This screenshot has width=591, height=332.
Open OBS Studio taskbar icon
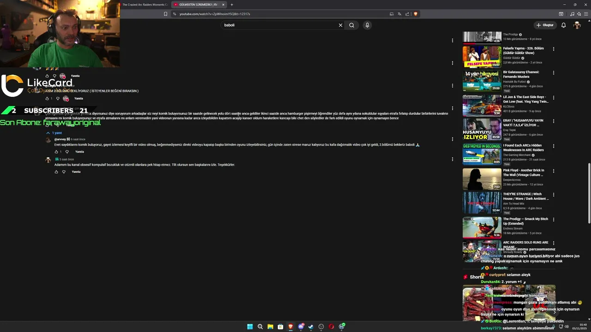point(321,326)
